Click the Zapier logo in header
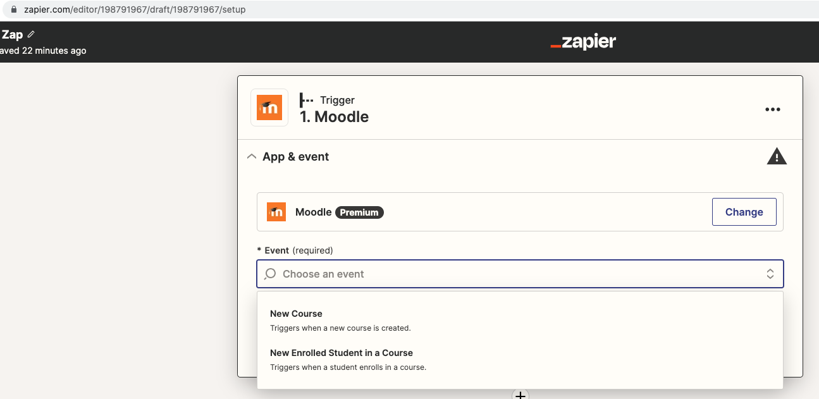819x399 pixels. point(583,42)
